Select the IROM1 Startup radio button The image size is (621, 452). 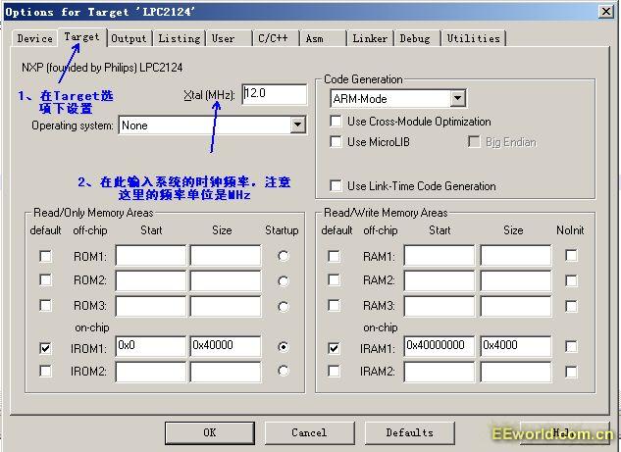pyautogui.click(x=284, y=347)
